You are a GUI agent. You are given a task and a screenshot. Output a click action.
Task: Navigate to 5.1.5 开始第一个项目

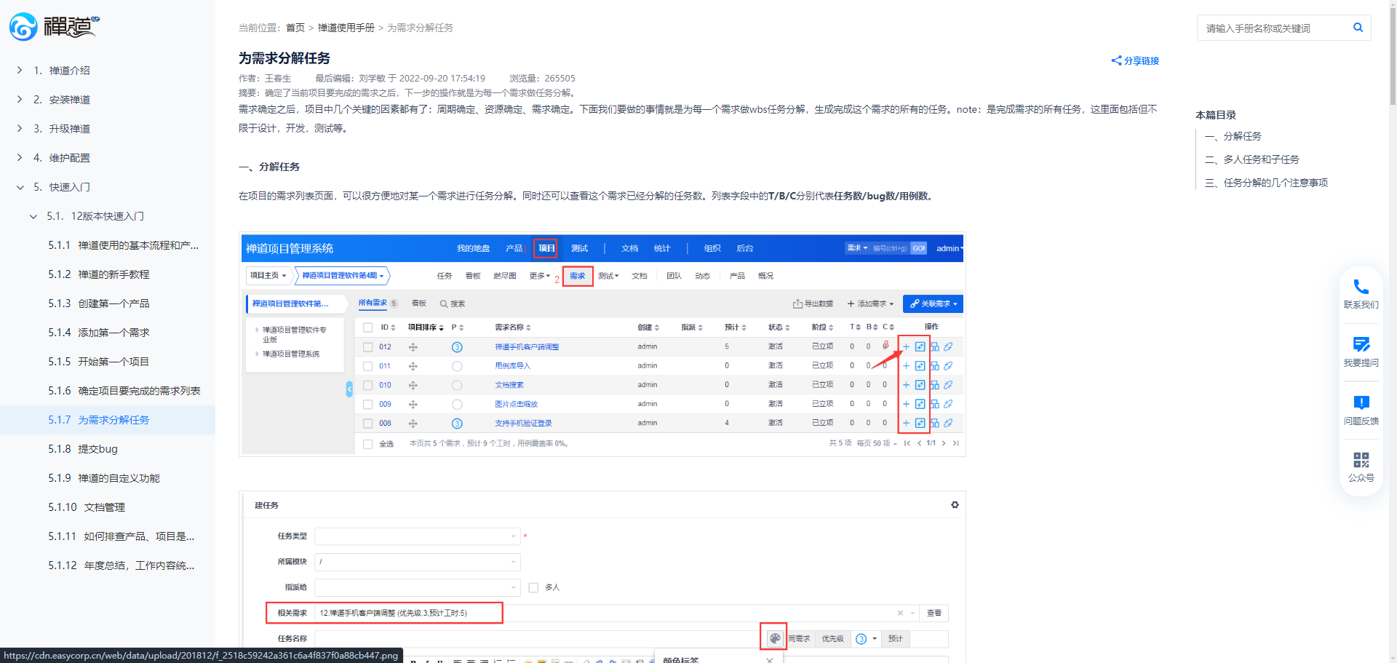pyautogui.click(x=99, y=362)
